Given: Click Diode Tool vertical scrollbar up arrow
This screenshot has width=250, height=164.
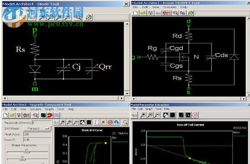Looking at the screenshot, I should [x=127, y=24].
